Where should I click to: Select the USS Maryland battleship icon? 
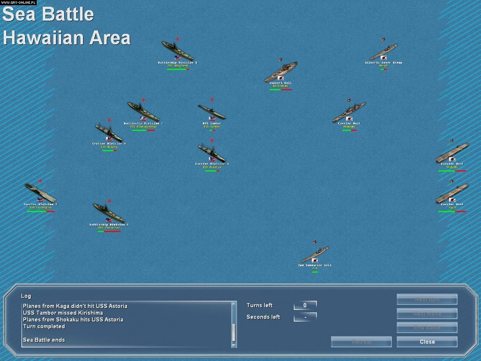(176, 49)
